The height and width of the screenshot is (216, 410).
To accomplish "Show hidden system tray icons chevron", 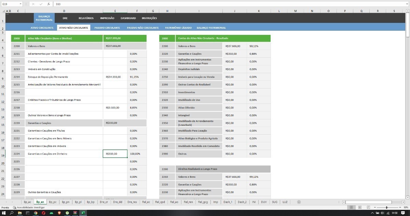I will 372,213.
